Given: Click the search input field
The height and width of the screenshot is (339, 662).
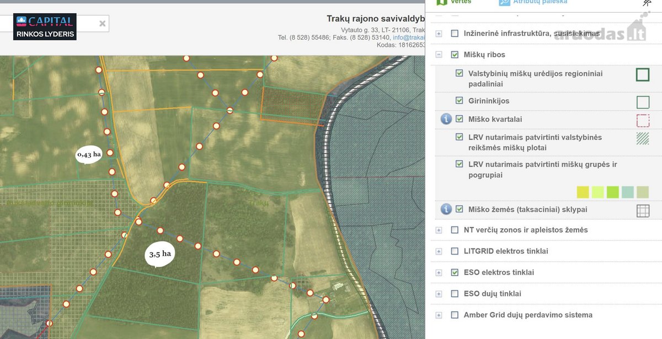Looking at the screenshot, I should (55, 24).
